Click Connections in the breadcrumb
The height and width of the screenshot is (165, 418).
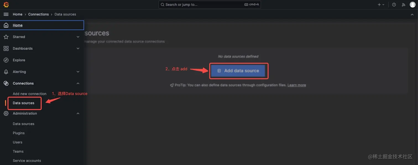click(38, 14)
